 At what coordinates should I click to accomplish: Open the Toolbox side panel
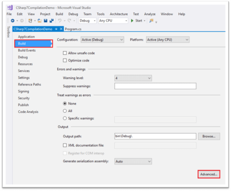tap(9, 32)
